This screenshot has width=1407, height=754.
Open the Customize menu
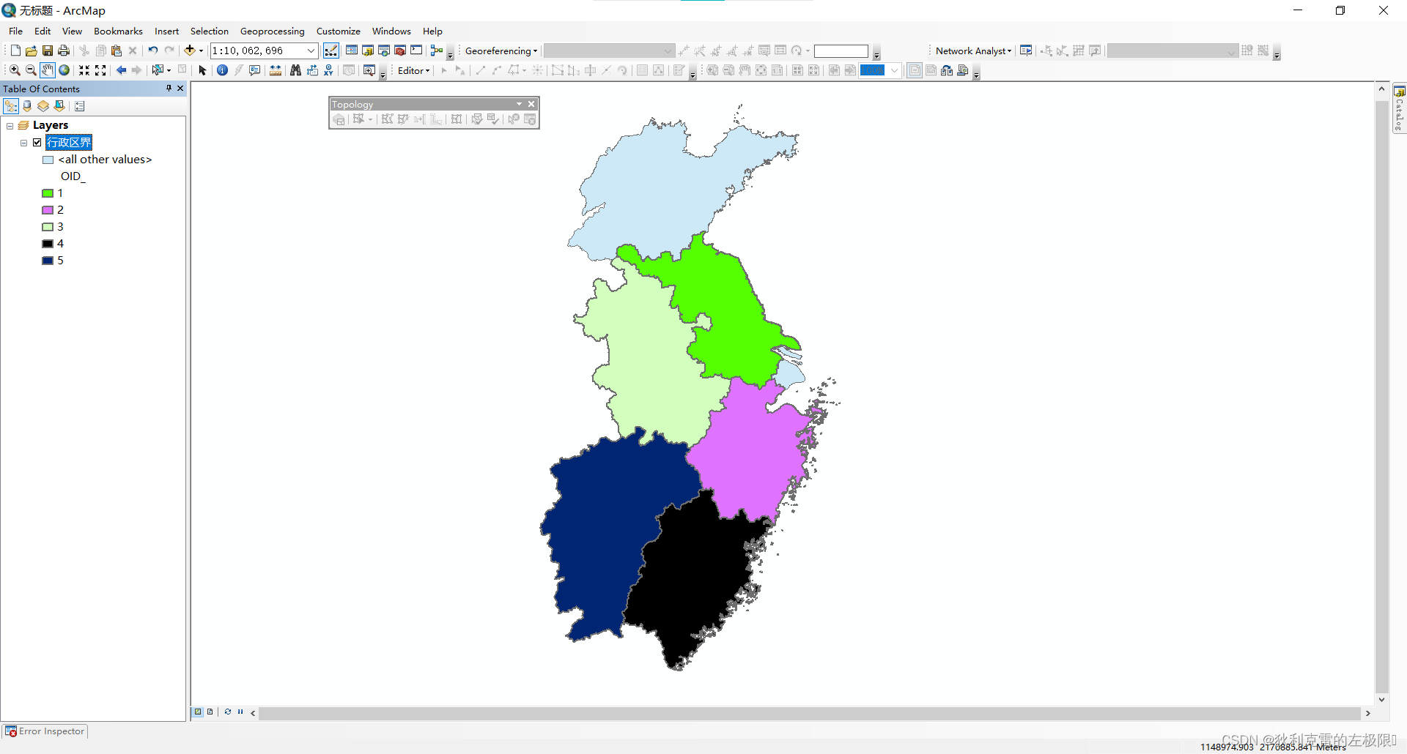tap(338, 31)
